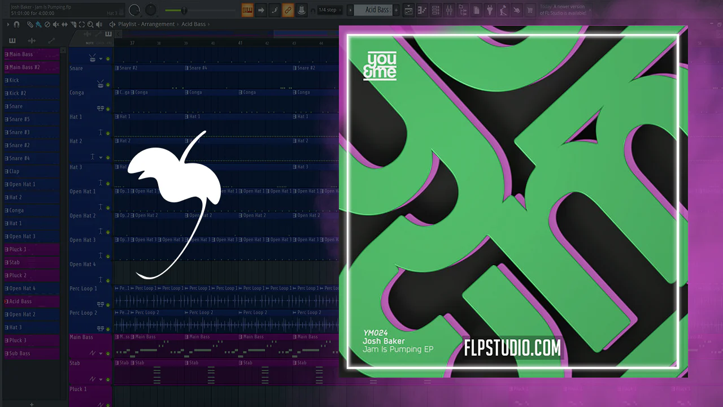This screenshot has width=723, height=407.
Task: Switch picker to patterns tab
Action: click(x=12, y=41)
